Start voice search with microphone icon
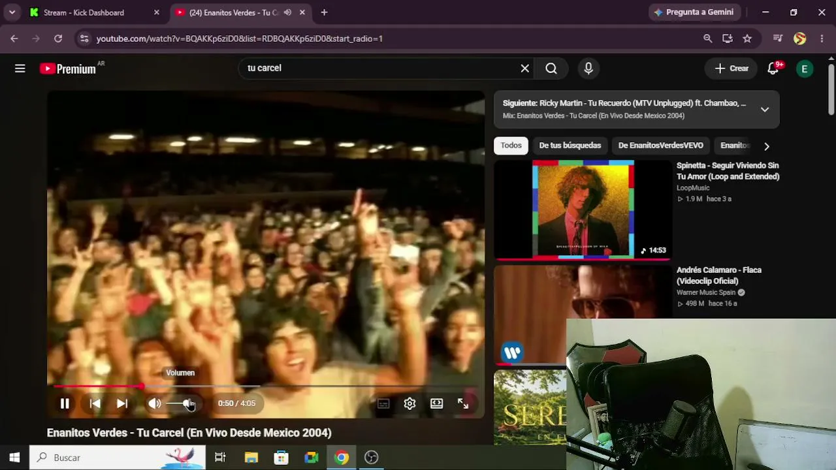The image size is (836, 470). click(x=588, y=69)
